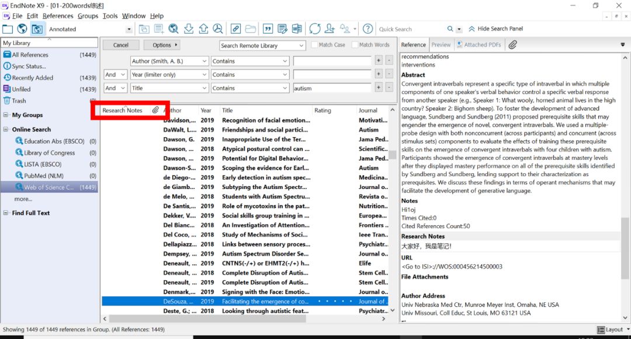Switch to Online Search Mode globe

pos(22,29)
